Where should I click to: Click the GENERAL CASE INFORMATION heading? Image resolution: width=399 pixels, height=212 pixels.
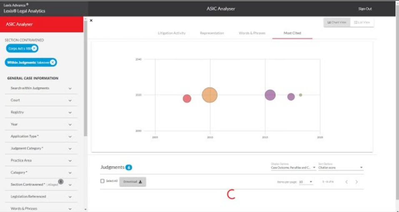[x=32, y=78]
